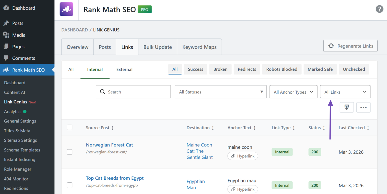The image size is (387, 194).
Task: Click the three-dot more options icon
Action: [363, 107]
